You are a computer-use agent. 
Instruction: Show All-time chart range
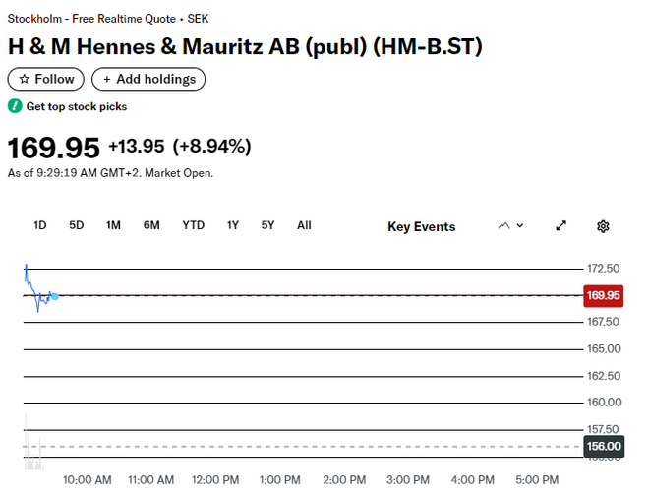coord(304,225)
